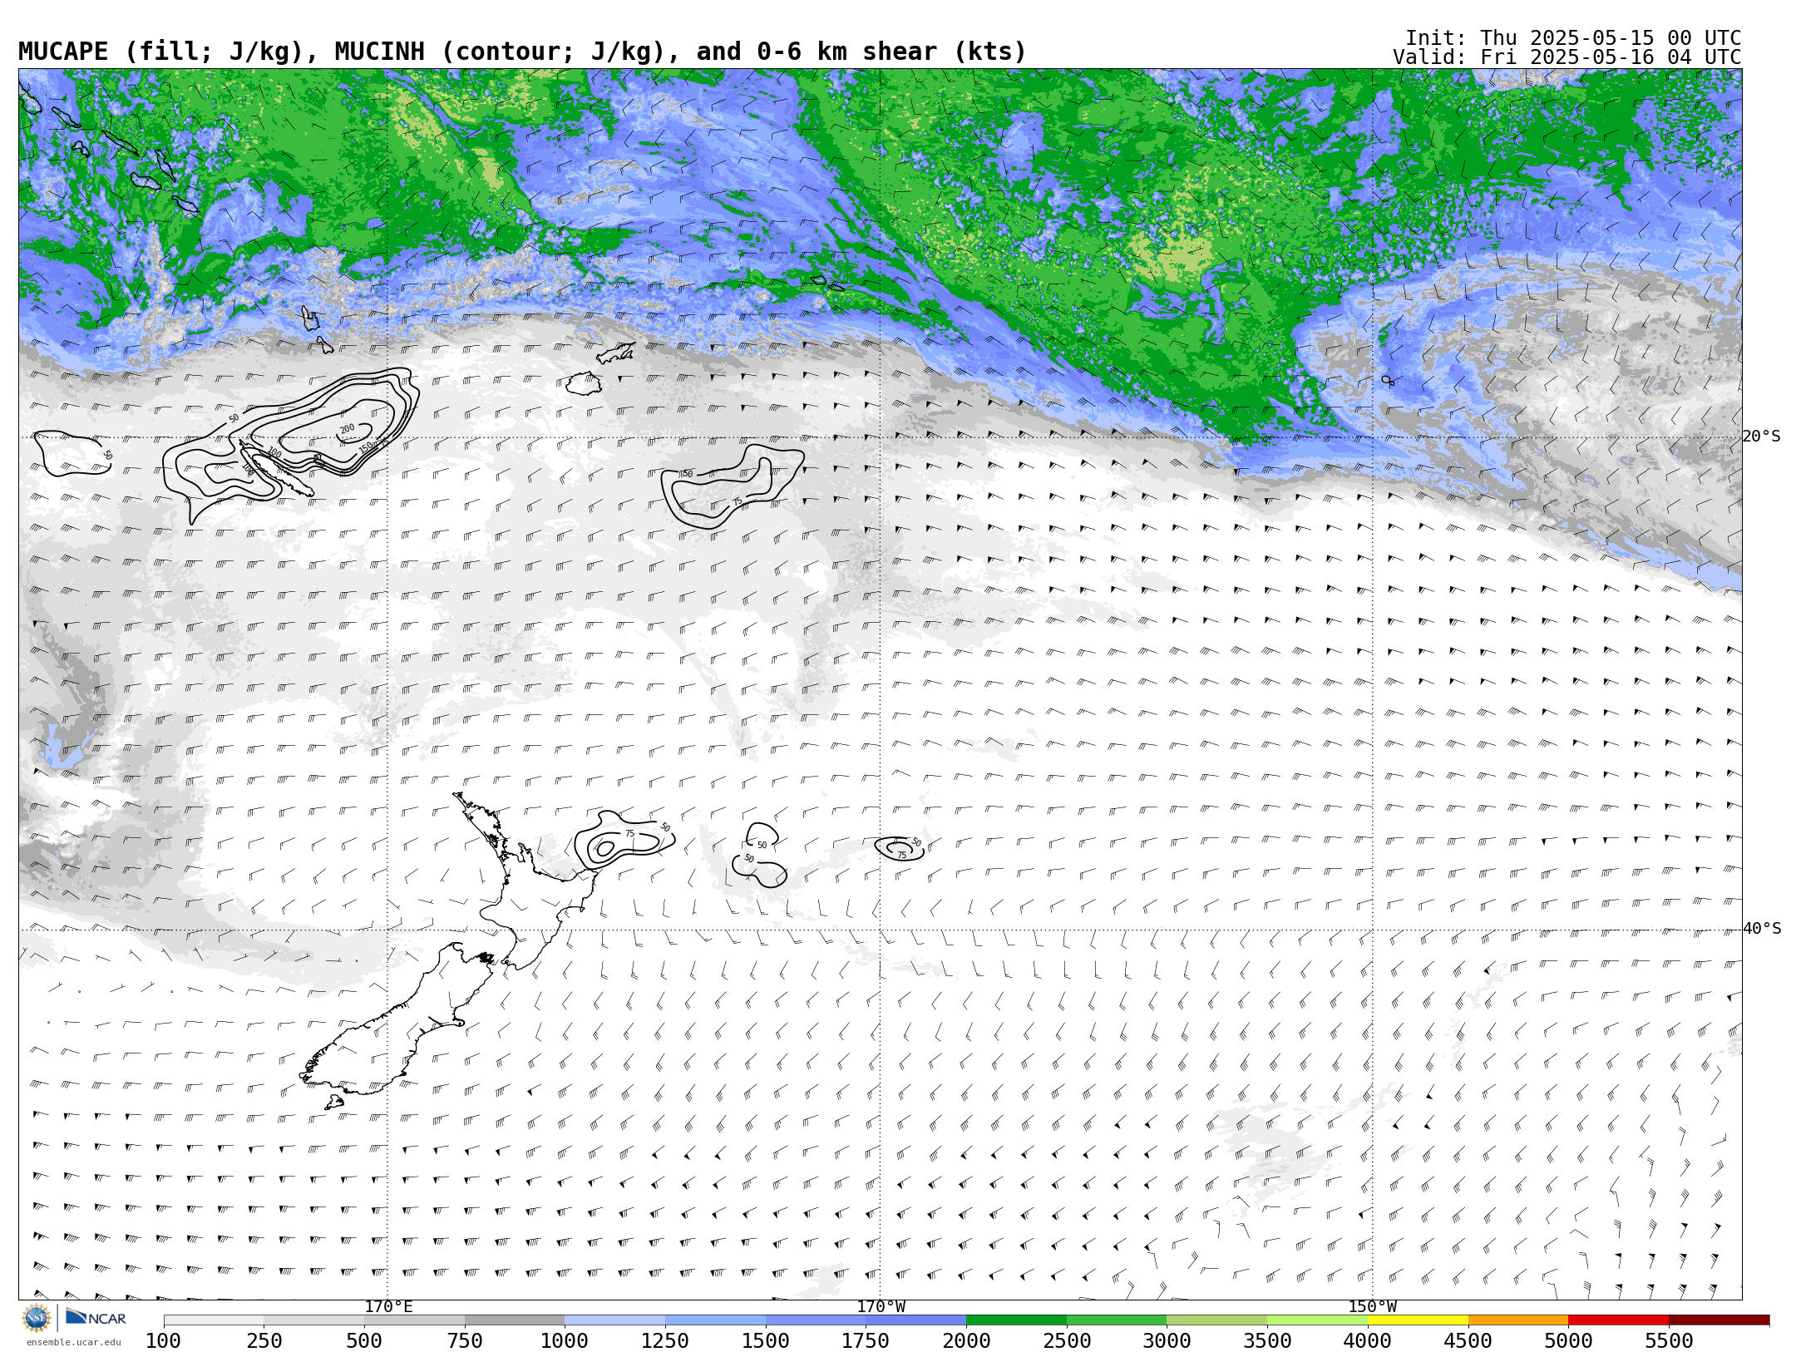Pick the 4000–4500 yellow colorbar swatch
Screen dimensions: 1796x1352
point(1418,1320)
